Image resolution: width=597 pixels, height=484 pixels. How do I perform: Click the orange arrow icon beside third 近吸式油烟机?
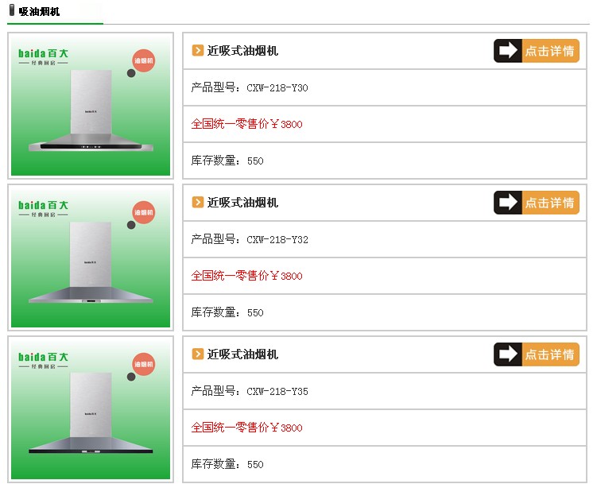[x=198, y=354]
